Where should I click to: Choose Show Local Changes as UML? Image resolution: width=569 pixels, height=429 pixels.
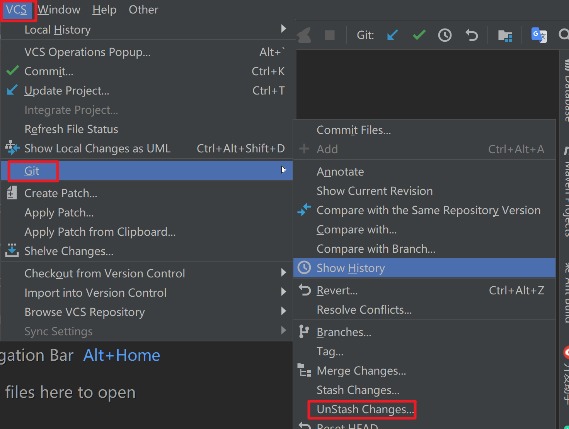click(x=147, y=149)
